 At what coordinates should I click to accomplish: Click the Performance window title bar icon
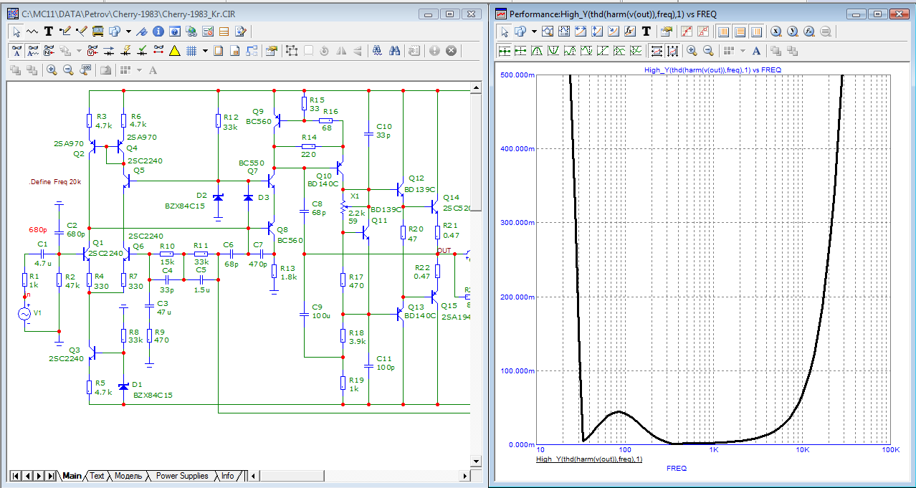click(501, 14)
